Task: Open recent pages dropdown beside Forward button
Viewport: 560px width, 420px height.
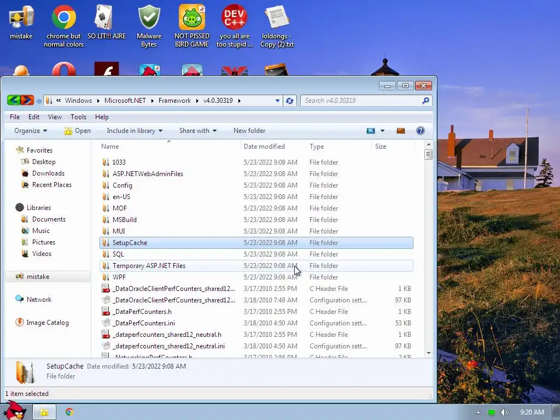Action: 39,101
